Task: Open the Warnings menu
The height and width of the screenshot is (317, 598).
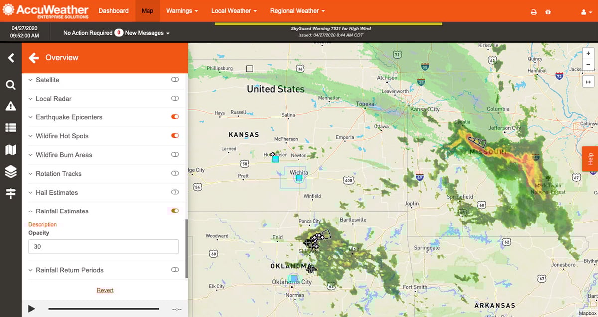Action: click(182, 11)
